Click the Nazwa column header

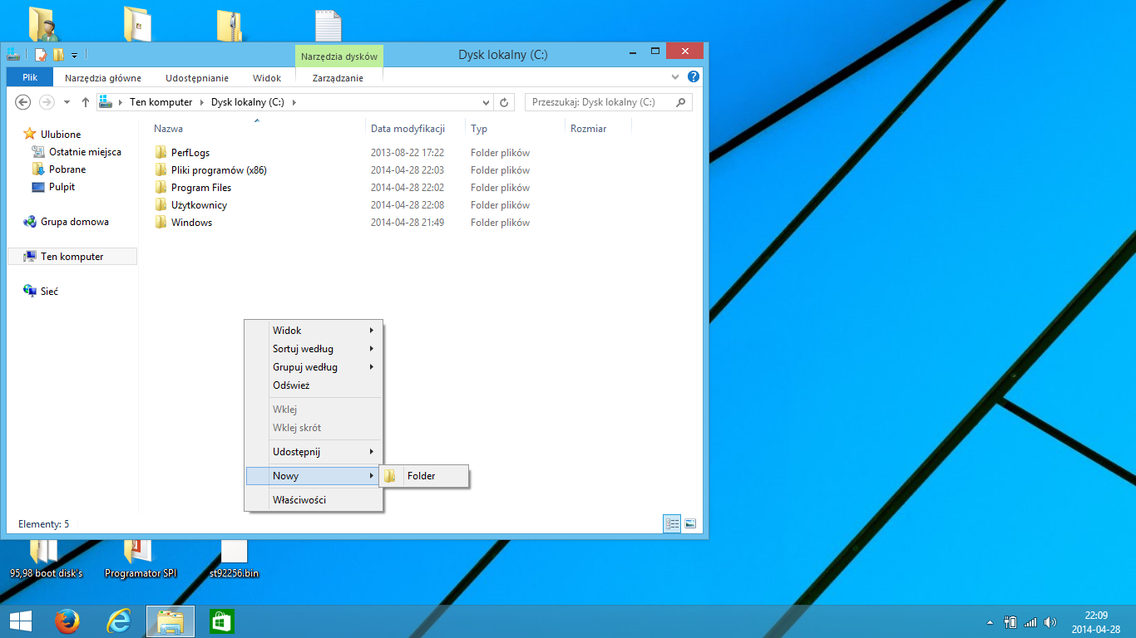pyautogui.click(x=169, y=129)
